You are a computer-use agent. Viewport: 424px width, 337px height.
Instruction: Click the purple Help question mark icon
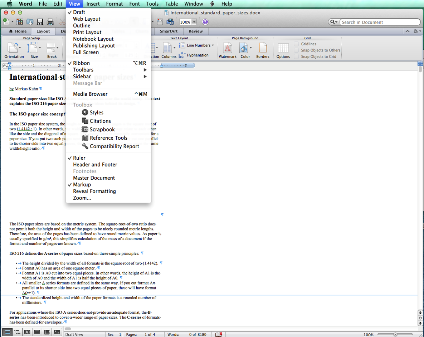pos(205,22)
